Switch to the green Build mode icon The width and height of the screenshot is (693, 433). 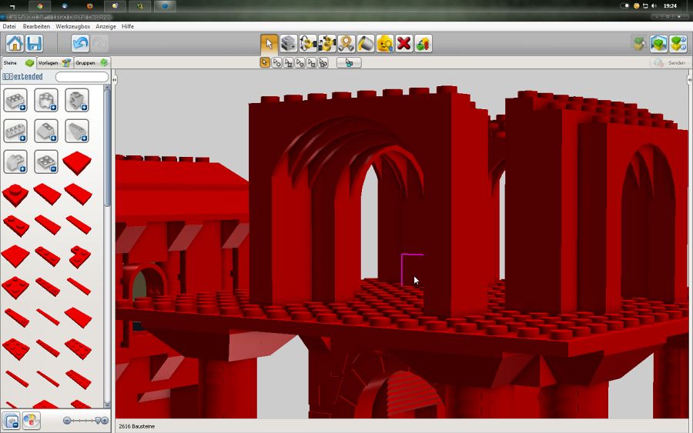coord(658,43)
